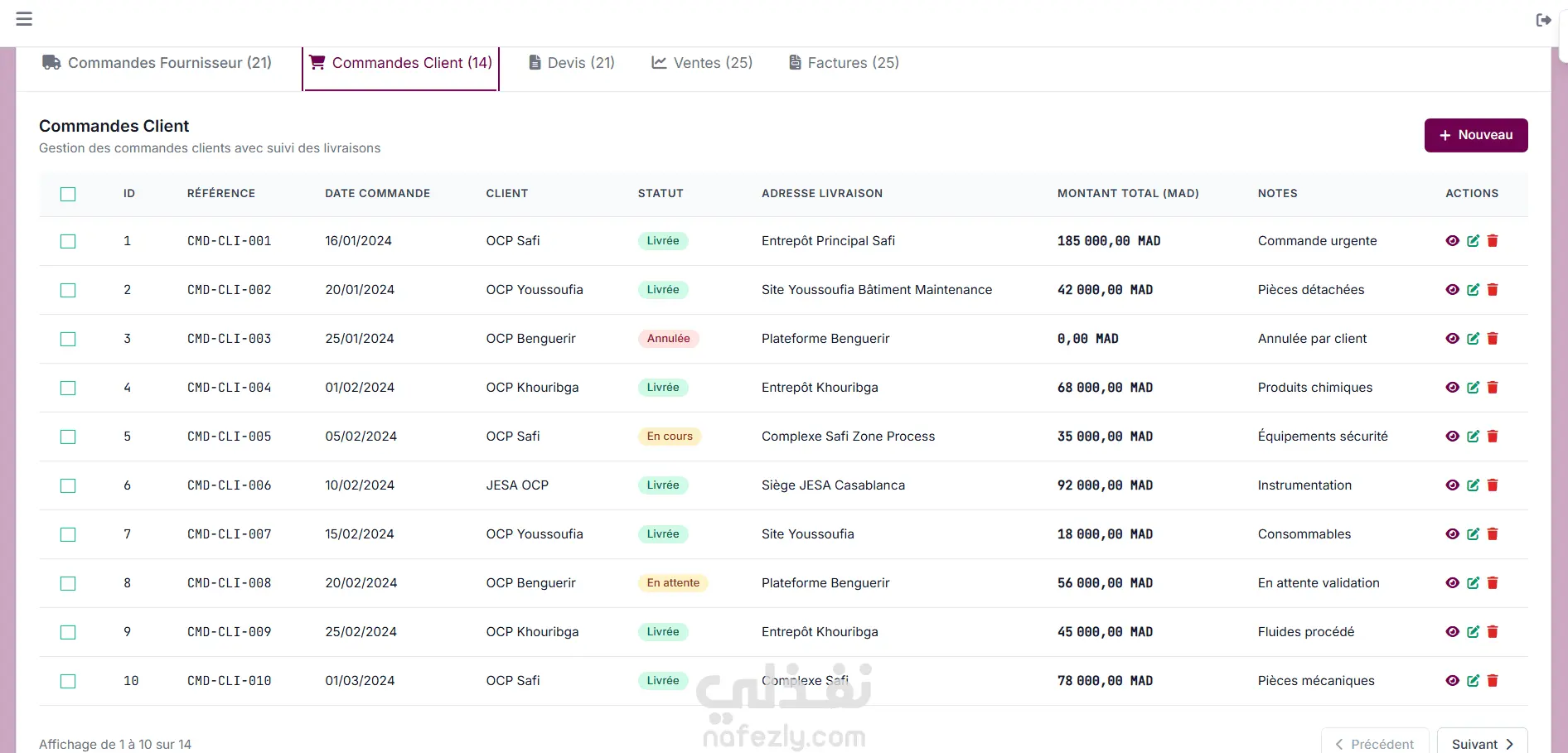This screenshot has height=753, width=1568.
Task: Click the Montant Total (MAD) column header
Action: pos(1128,194)
